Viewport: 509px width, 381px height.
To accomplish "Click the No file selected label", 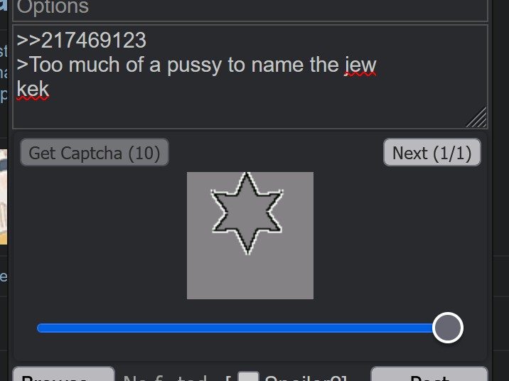I will 165,377.
